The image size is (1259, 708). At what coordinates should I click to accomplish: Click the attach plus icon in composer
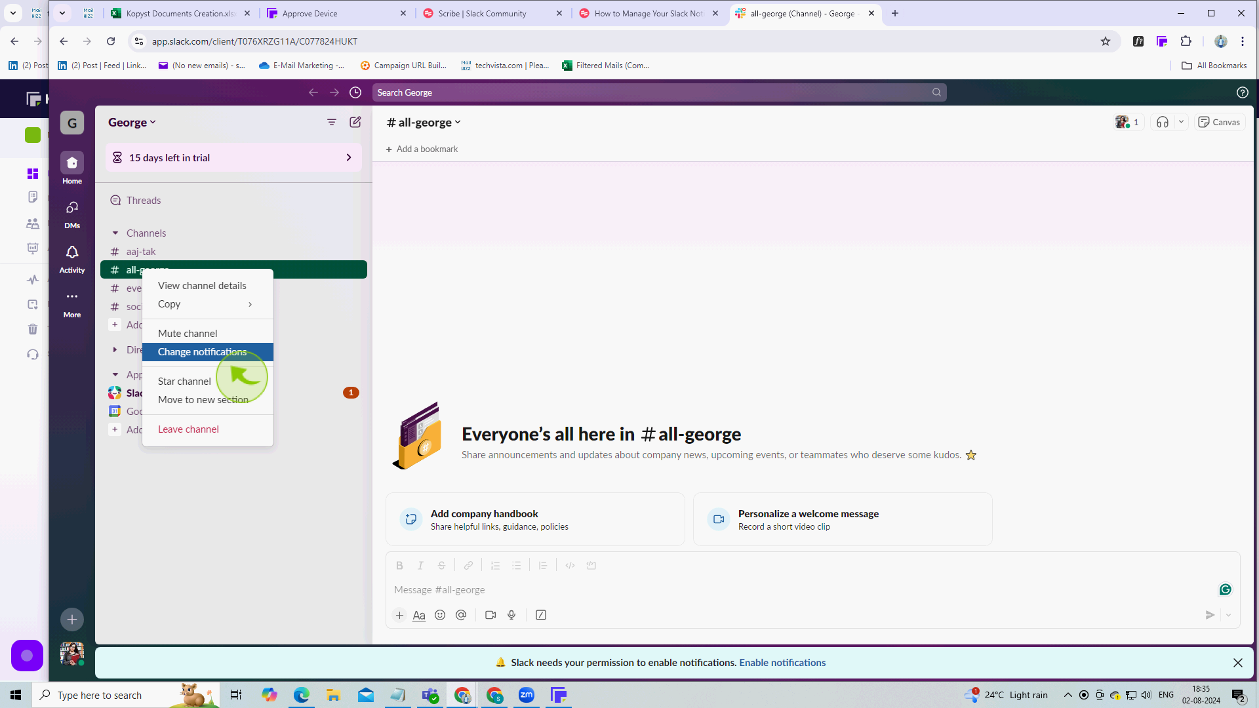(399, 615)
